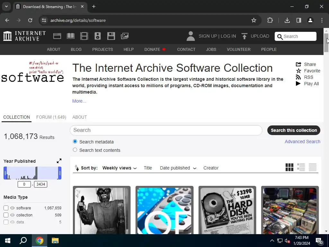Focus the collection Search input field
The image size is (329, 247).
coord(166,130)
